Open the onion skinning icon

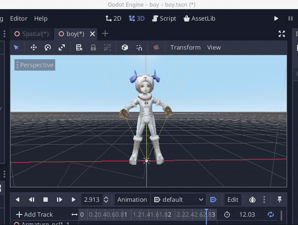pyautogui.click(x=252, y=200)
